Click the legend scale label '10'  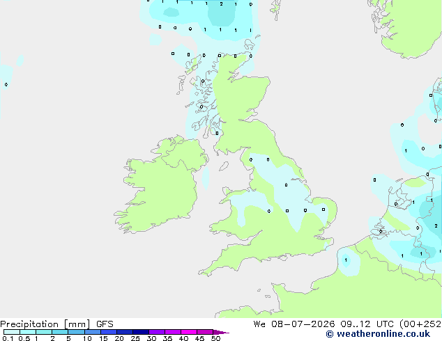87,338
